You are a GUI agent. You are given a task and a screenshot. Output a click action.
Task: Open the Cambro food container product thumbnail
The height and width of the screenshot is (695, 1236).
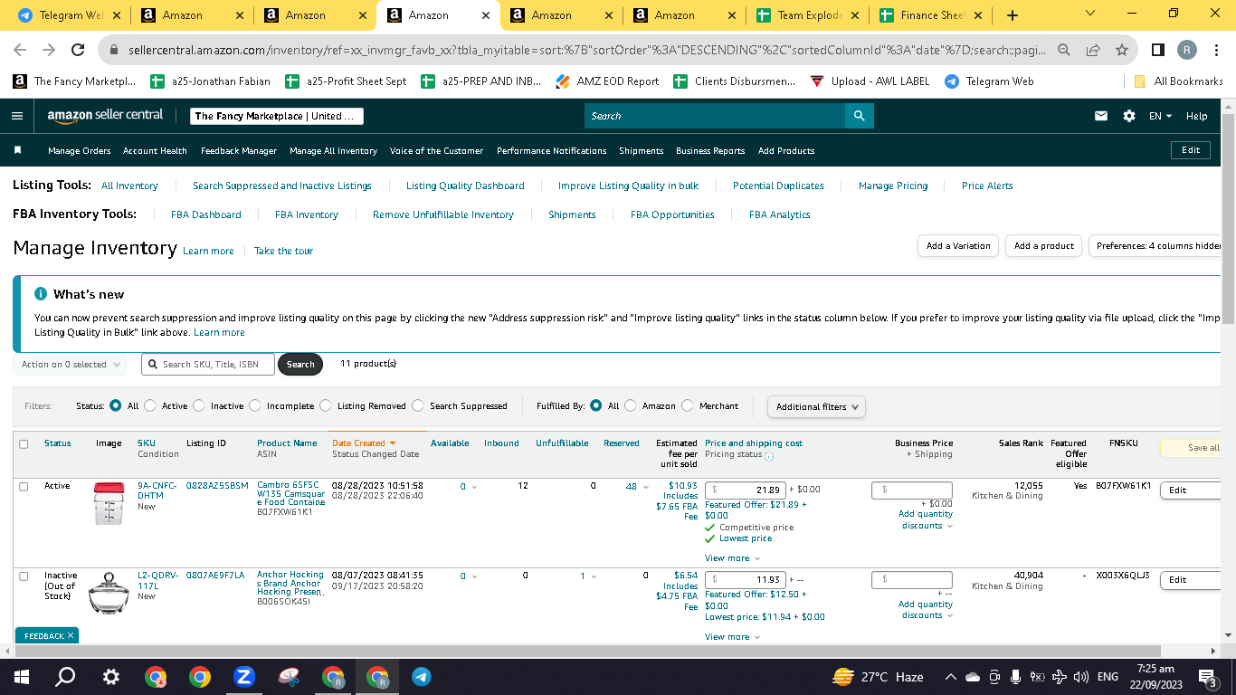coord(109,503)
